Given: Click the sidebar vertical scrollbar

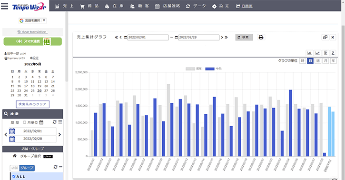Looking at the screenshot, I should [x=67, y=46].
